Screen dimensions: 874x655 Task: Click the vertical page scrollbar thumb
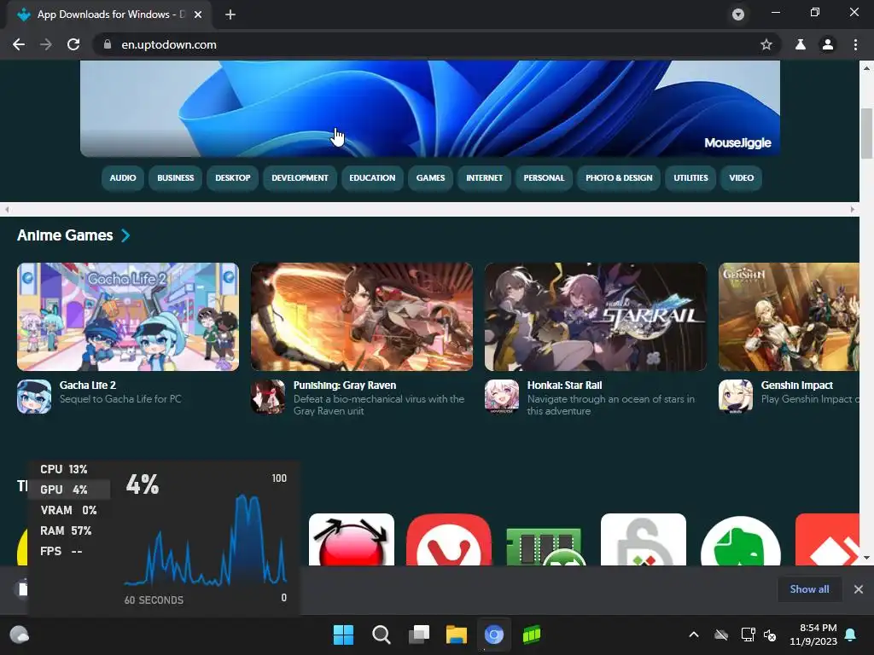(866, 134)
